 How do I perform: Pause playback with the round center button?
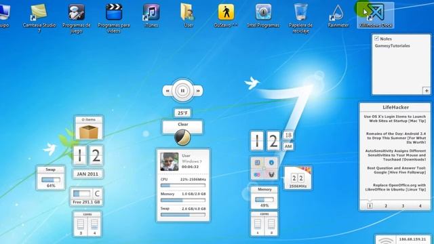pos(182,90)
